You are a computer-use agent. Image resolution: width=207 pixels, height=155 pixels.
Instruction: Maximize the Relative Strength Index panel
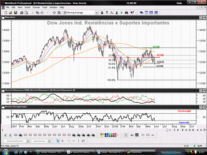coord(200,107)
